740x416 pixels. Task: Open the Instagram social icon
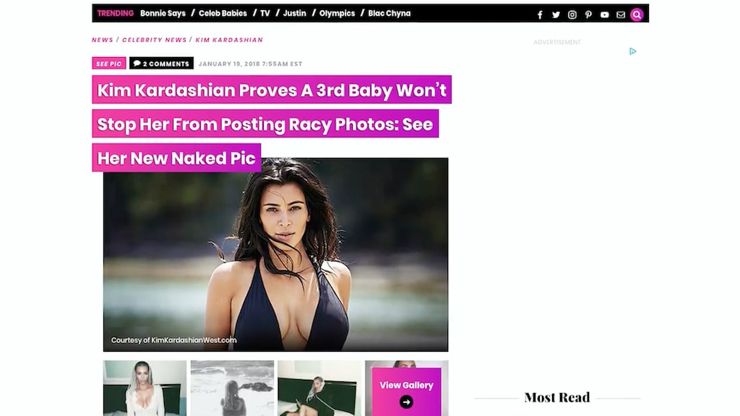click(x=572, y=14)
